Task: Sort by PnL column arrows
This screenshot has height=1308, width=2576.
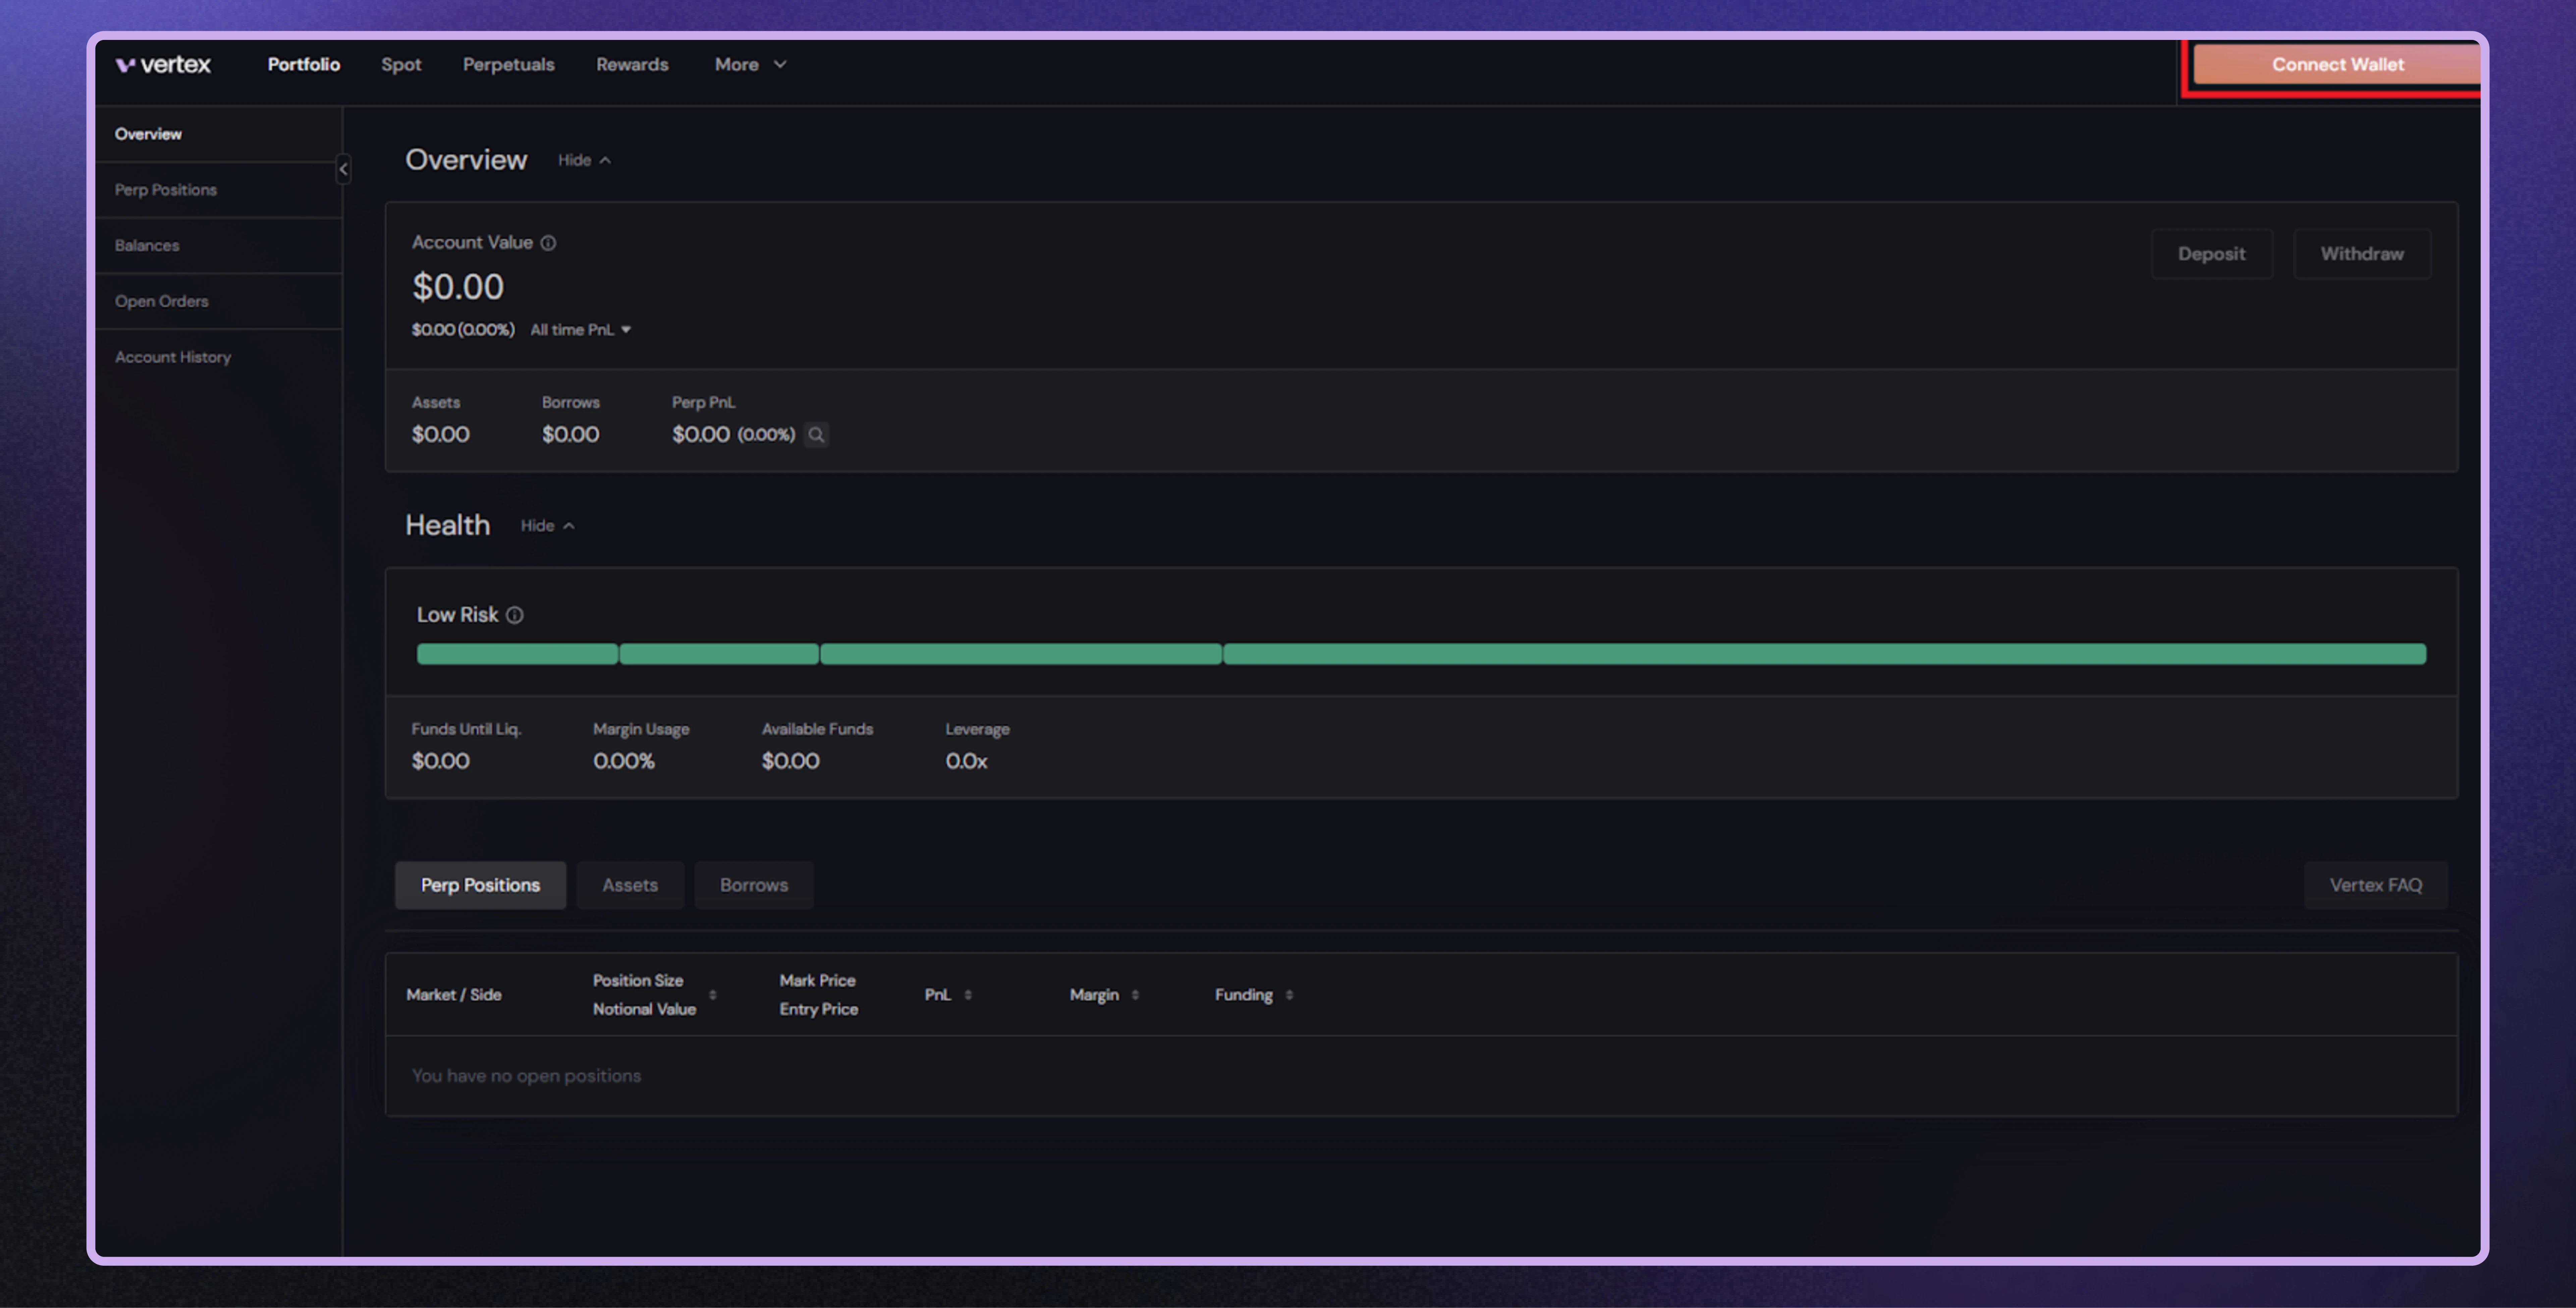Action: (x=968, y=995)
